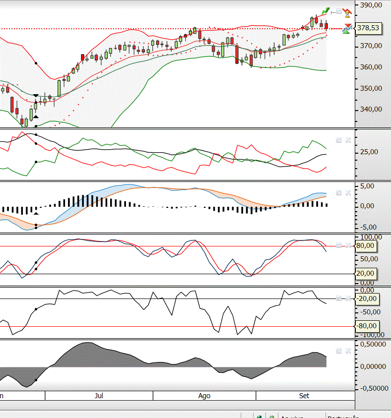Viewport: 391px width, 418px height.
Task: Click the 50,00 value on stochastic axis
Action: (x=369, y=259)
